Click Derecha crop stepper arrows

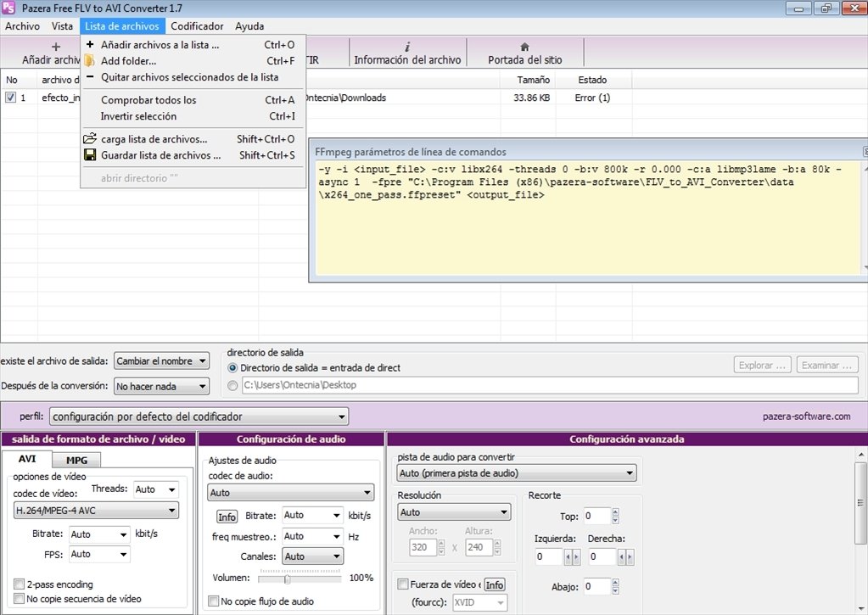tap(625, 556)
